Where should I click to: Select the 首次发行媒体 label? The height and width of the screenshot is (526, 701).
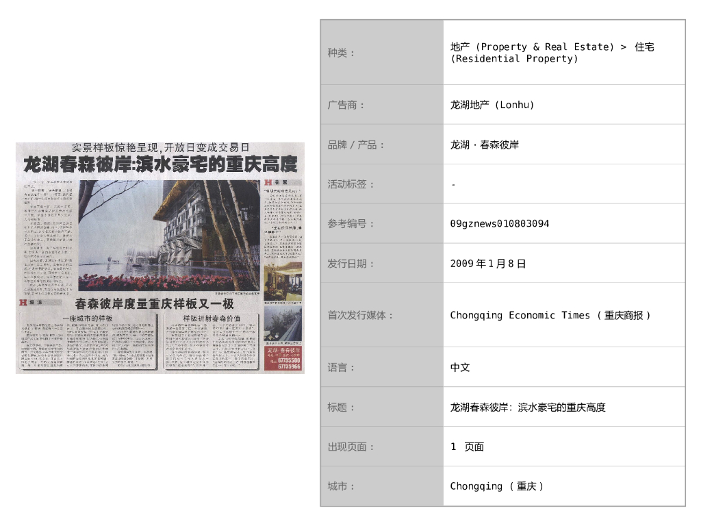(x=361, y=315)
